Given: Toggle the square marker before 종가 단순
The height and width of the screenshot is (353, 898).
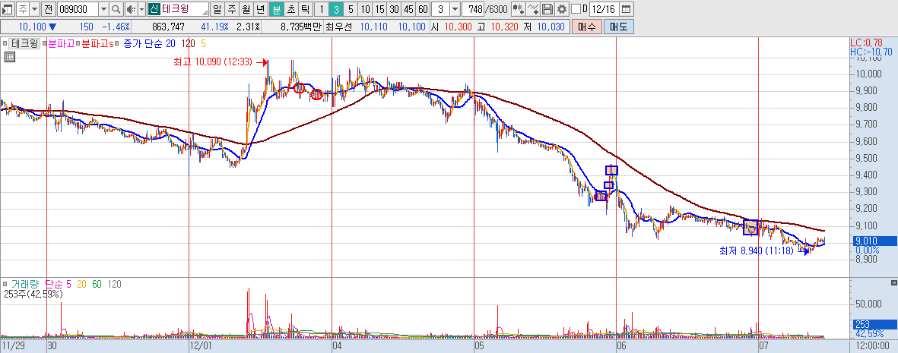Looking at the screenshot, I should (119, 43).
